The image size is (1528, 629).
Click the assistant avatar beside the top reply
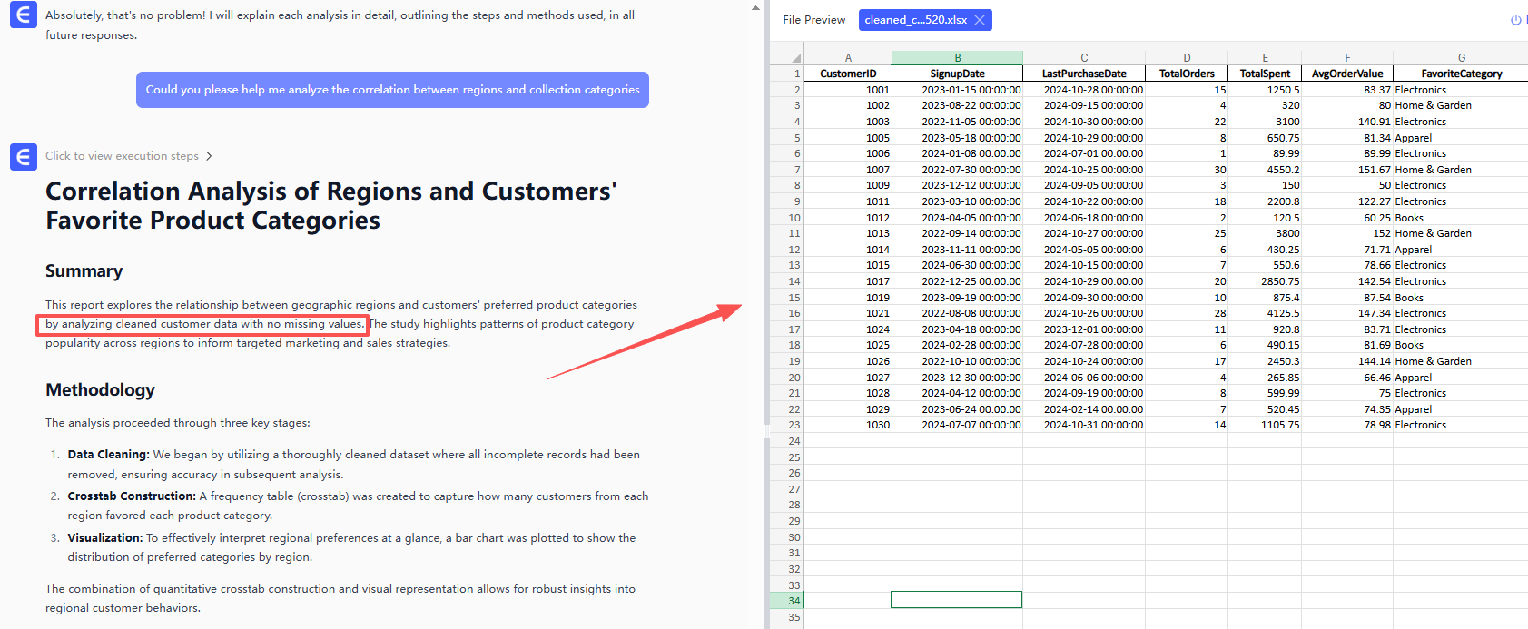point(24,15)
